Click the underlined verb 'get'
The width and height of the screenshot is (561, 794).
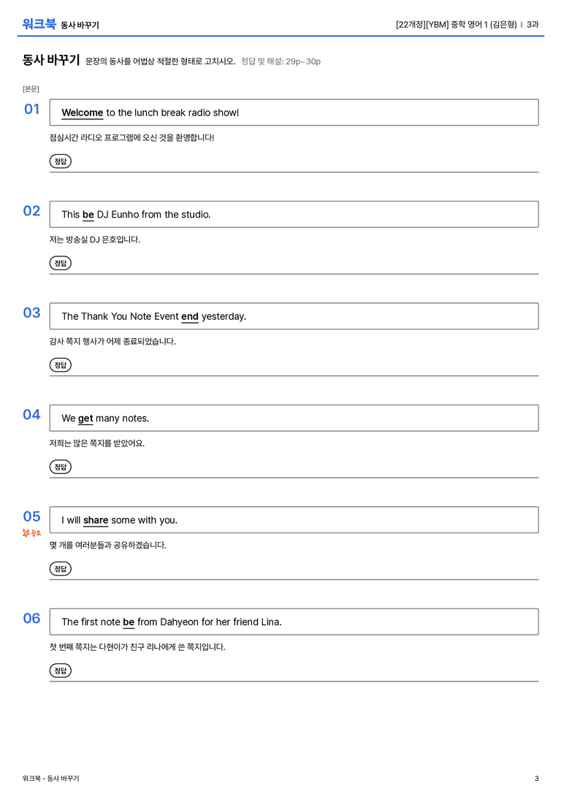[x=85, y=419]
